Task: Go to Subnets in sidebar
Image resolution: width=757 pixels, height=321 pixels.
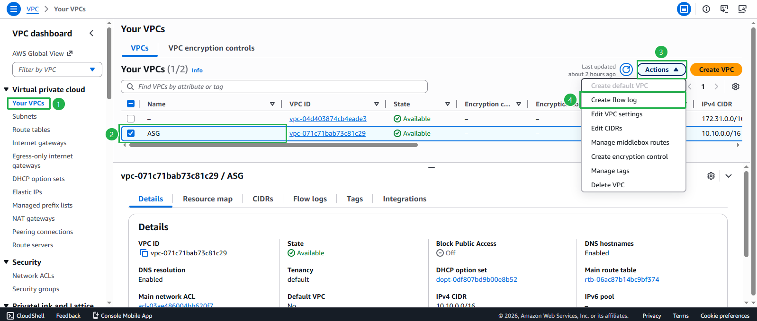Action: (x=25, y=116)
